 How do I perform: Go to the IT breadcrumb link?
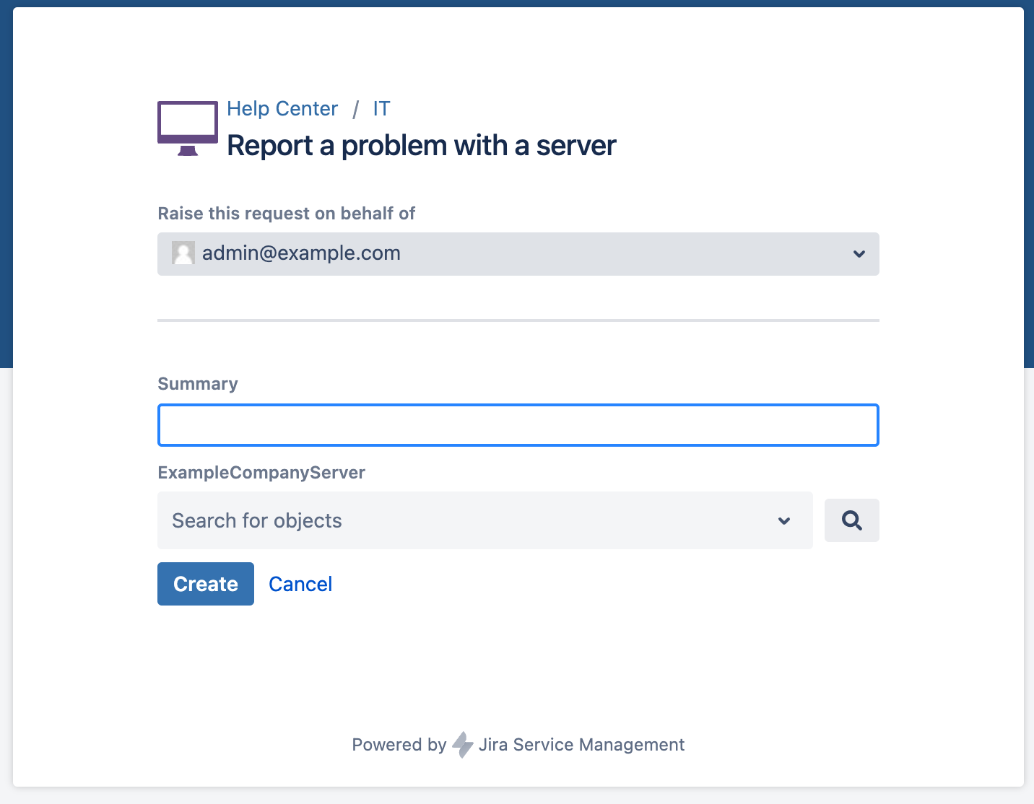click(x=381, y=108)
